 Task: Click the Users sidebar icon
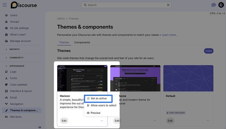pyautogui.click(x=6, y=15)
